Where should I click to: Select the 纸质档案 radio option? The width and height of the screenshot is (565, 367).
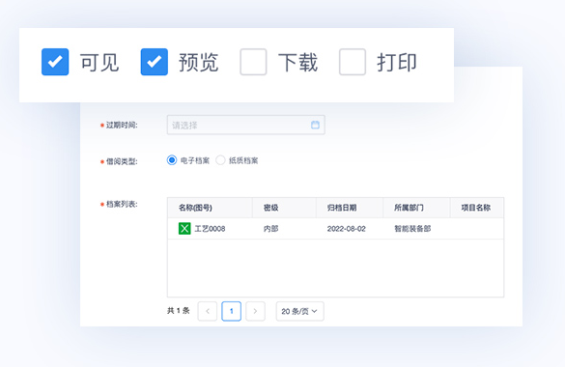[x=220, y=160]
